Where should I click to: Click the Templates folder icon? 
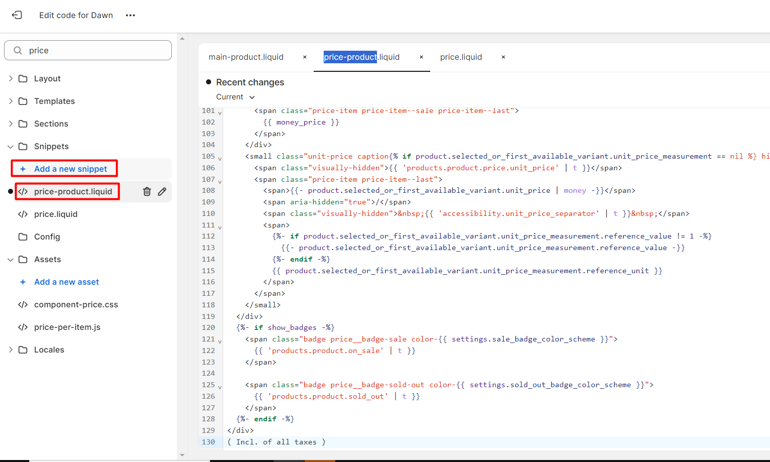[x=23, y=101]
